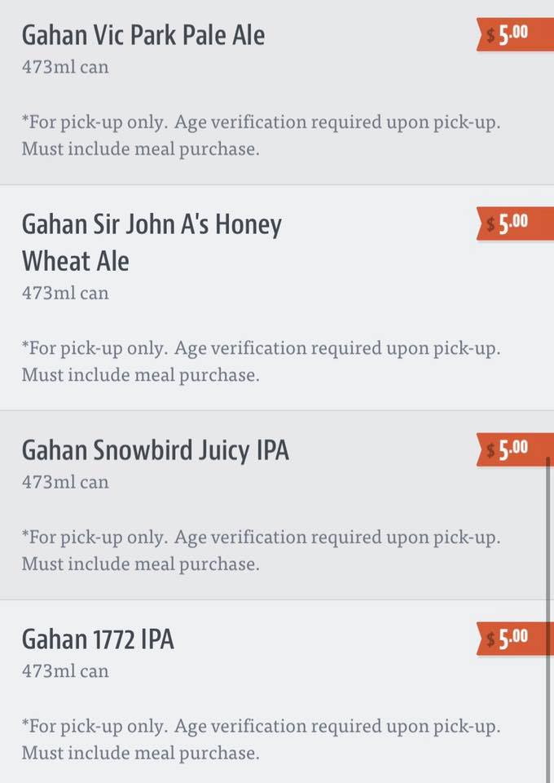Click the pick-up only note under Snowbird Juicy IPA
Viewport: 554px width, 783px height.
tap(261, 537)
